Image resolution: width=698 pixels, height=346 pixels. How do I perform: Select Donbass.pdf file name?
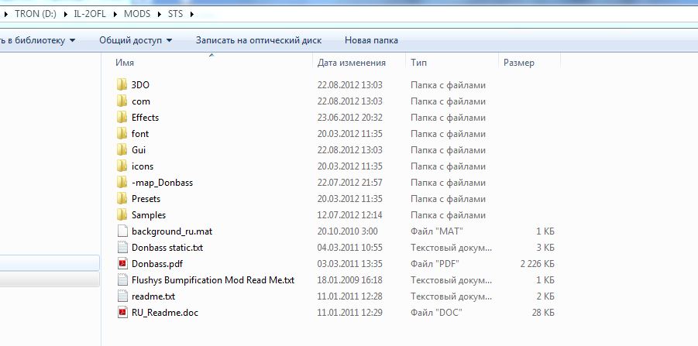[x=157, y=264]
